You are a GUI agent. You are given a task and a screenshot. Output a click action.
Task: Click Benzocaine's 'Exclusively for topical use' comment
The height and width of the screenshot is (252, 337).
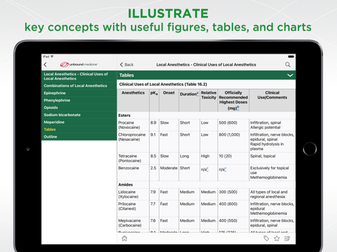click(x=272, y=172)
